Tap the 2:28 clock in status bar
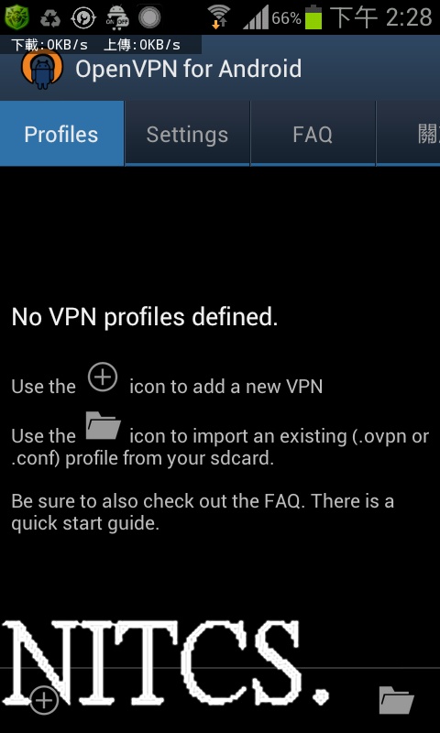This screenshot has height=733, width=440. tap(409, 17)
